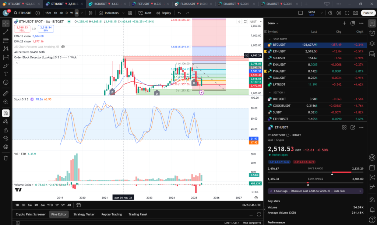Select the ruler measure tool
Screen dimensions: 377x225
click(6, 93)
